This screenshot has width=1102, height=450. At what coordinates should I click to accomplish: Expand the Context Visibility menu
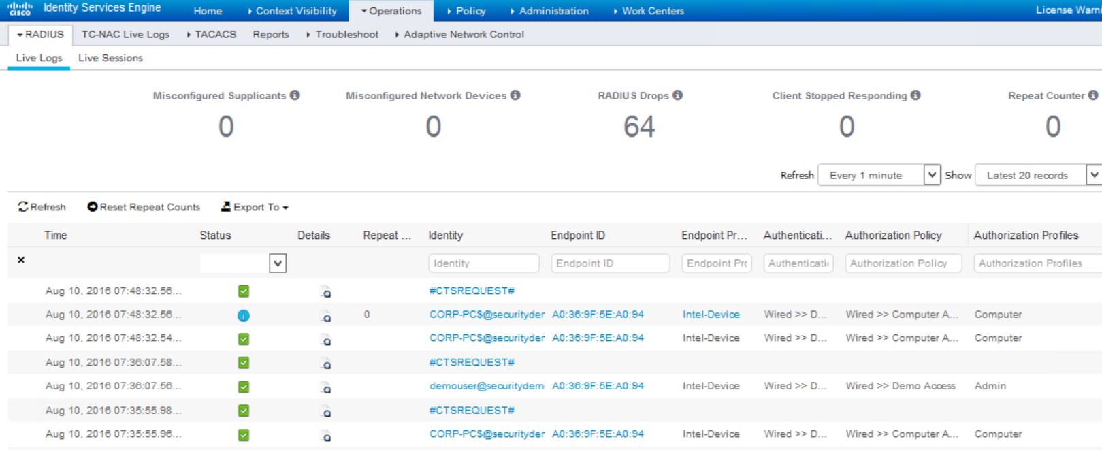pos(293,11)
